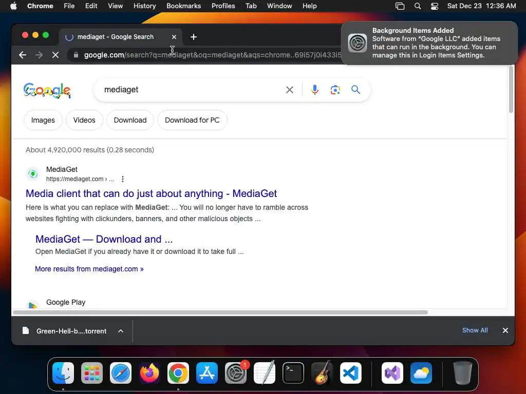The image size is (526, 394).
Task: Open the Tab menu
Action: [251, 6]
